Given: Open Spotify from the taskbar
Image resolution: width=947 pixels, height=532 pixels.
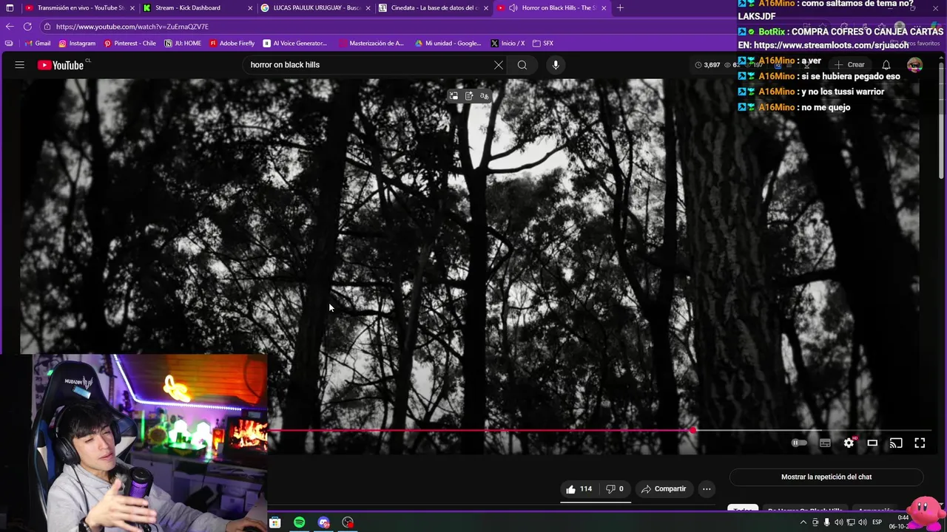Looking at the screenshot, I should [x=299, y=522].
